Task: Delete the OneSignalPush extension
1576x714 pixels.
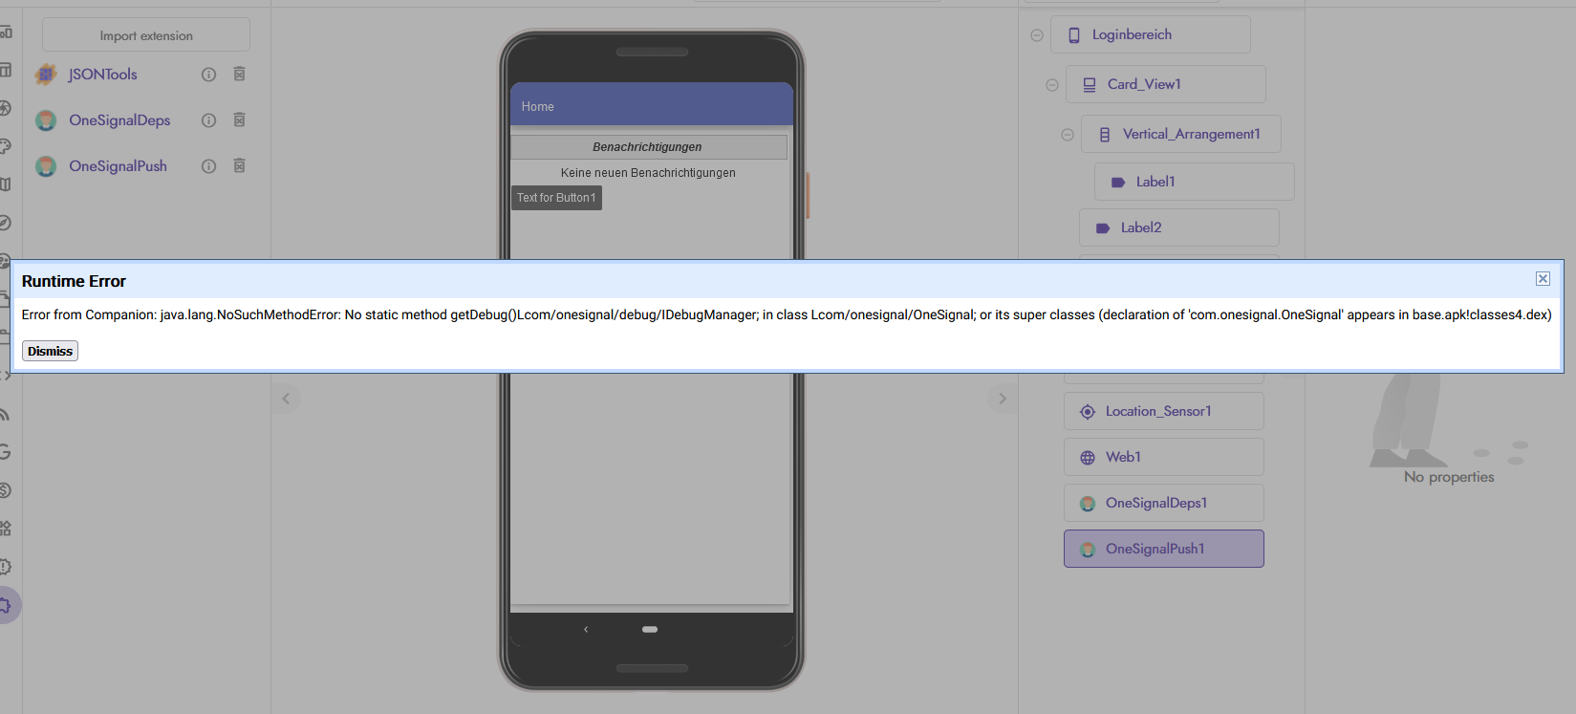Action: (x=240, y=165)
